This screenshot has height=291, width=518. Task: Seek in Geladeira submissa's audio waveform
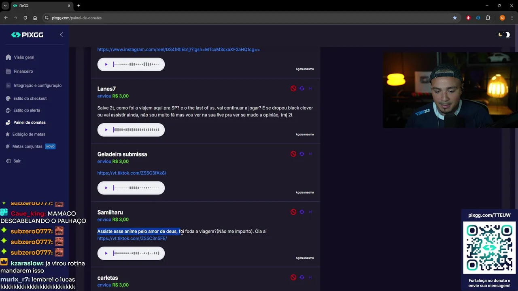pos(136,188)
